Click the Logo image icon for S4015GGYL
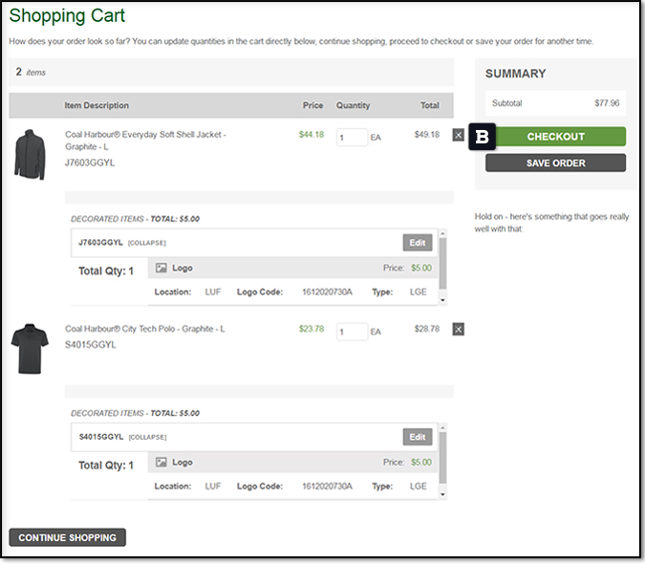The image size is (645, 565). [162, 463]
